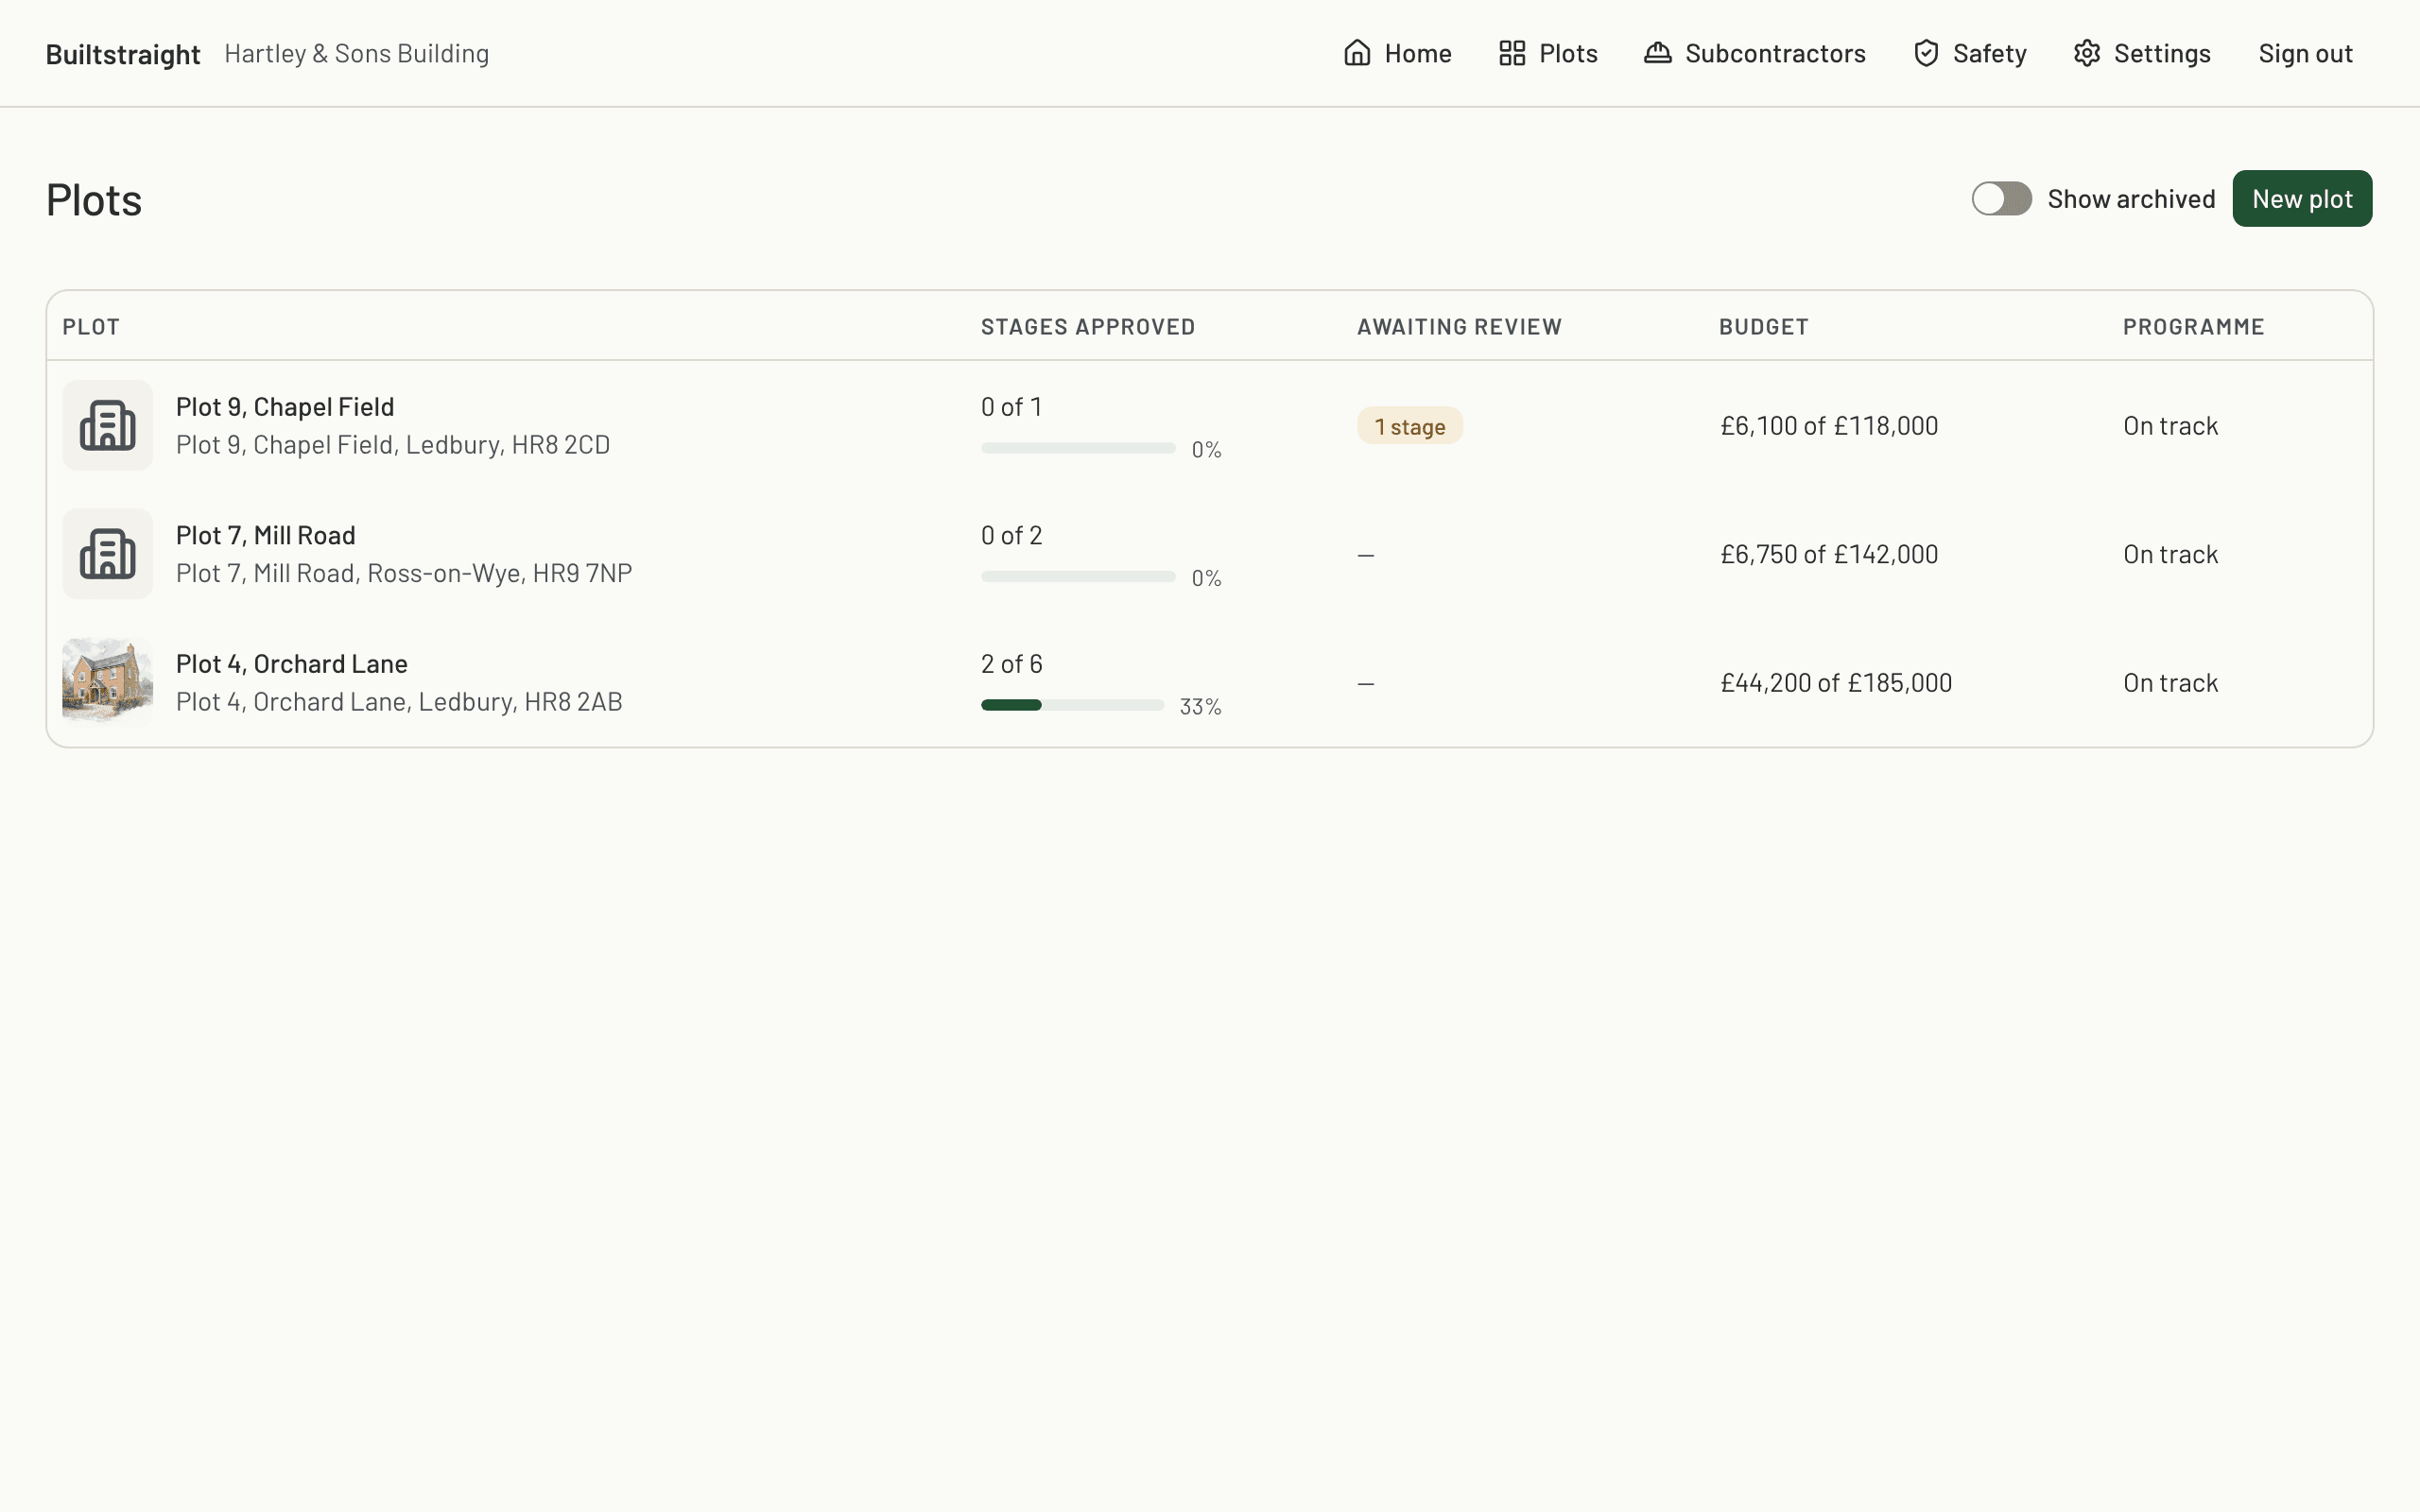Click the 1 stage awaiting review badge
The width and height of the screenshot is (2420, 1512).
(x=1409, y=426)
